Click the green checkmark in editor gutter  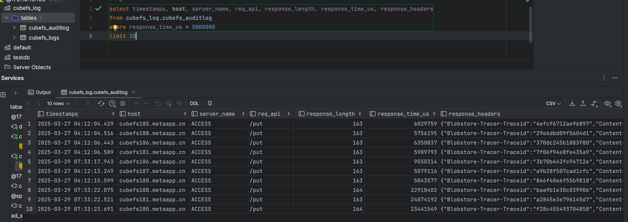click(x=99, y=8)
